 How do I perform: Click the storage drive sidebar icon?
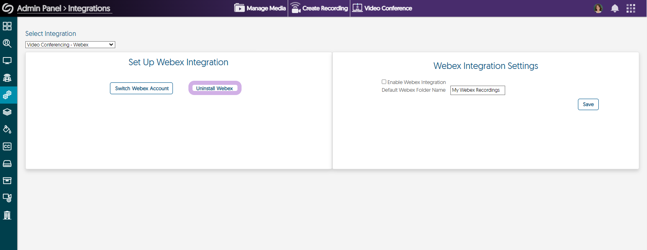coord(7,164)
